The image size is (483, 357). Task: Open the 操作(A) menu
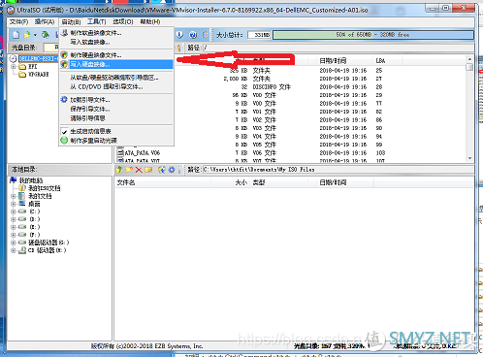(45, 21)
